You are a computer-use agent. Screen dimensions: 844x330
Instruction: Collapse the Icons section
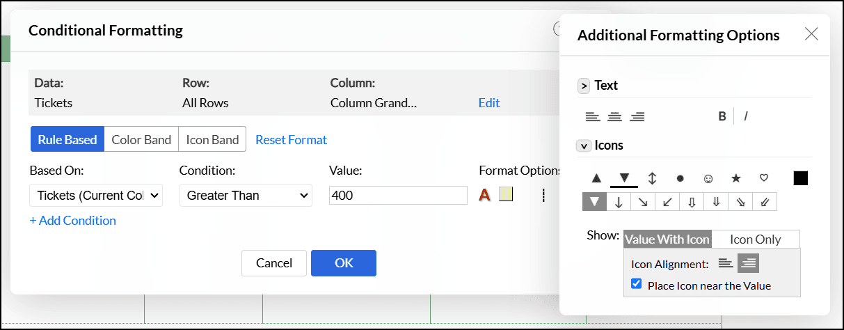point(584,146)
